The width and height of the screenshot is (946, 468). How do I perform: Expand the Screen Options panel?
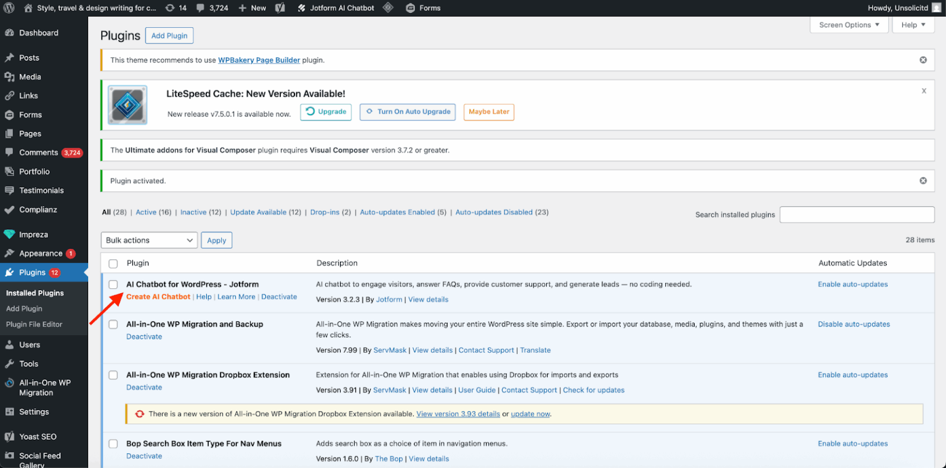[x=849, y=25]
